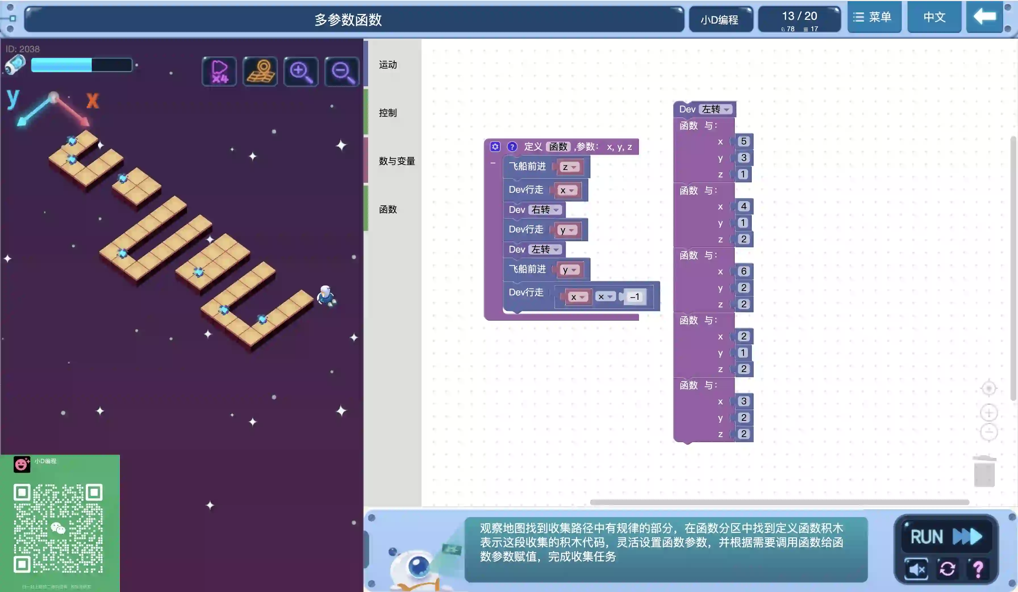Collapse the function definition with minus sign
This screenshot has width=1018, height=592.
pyautogui.click(x=493, y=163)
